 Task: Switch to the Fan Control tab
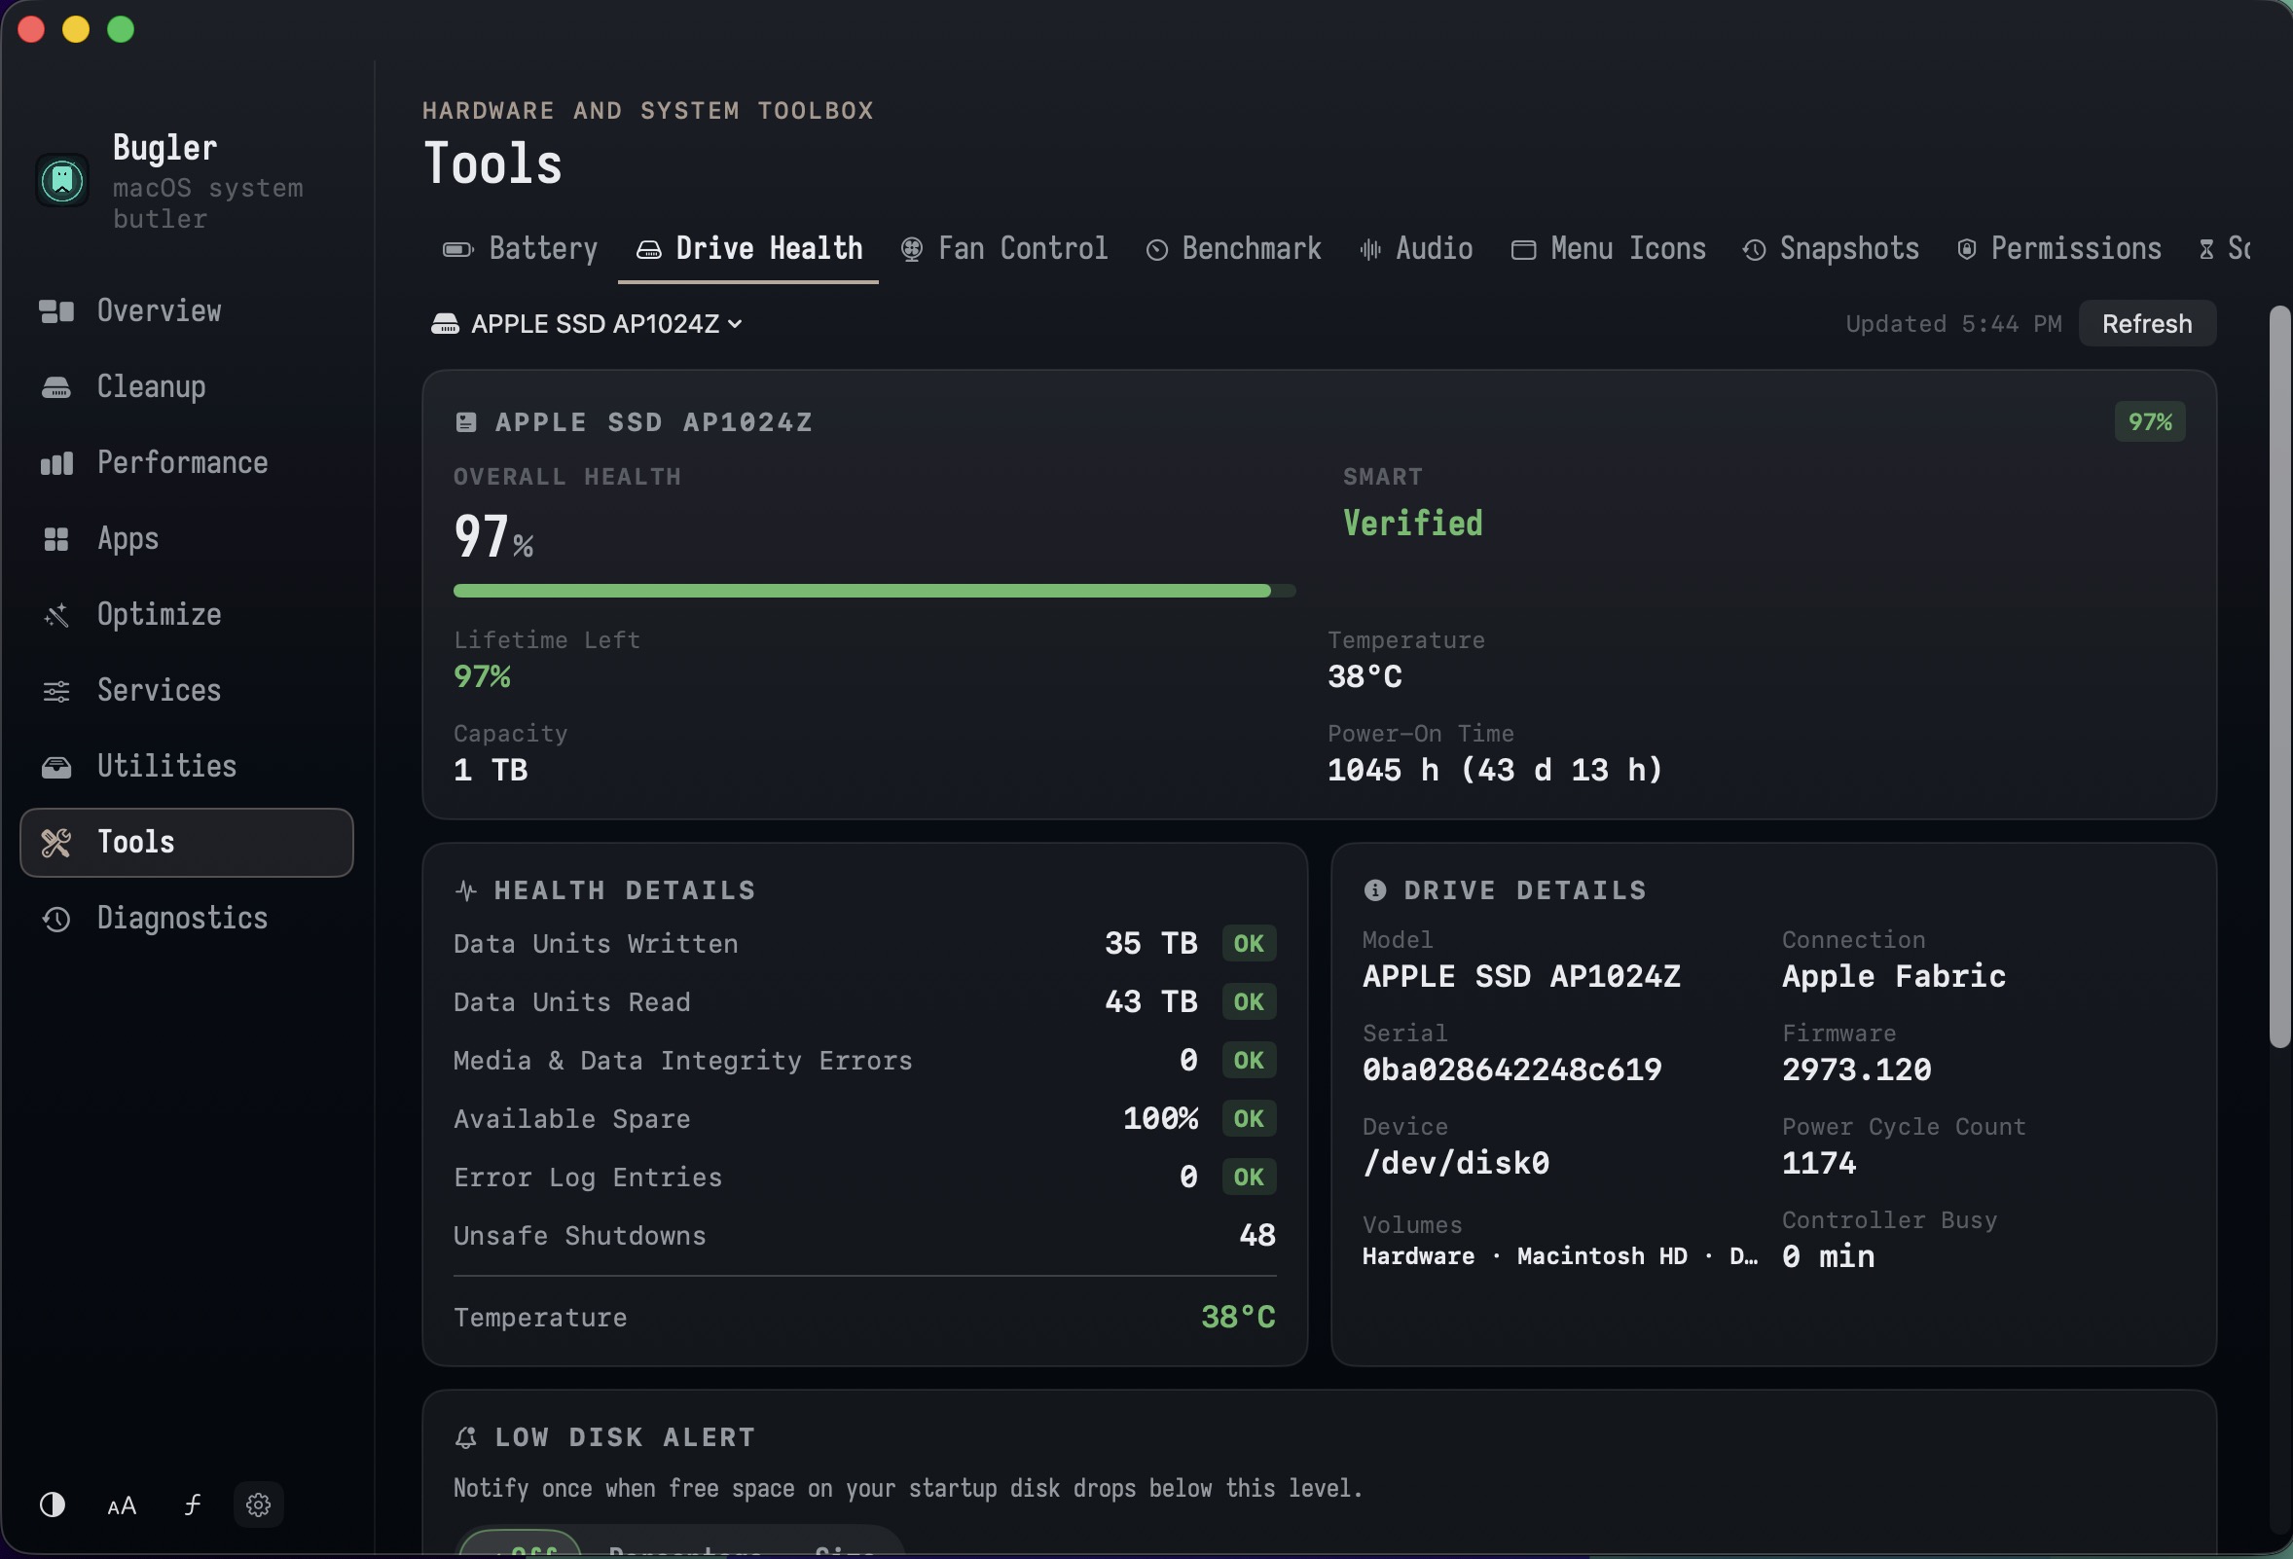pos(1004,249)
